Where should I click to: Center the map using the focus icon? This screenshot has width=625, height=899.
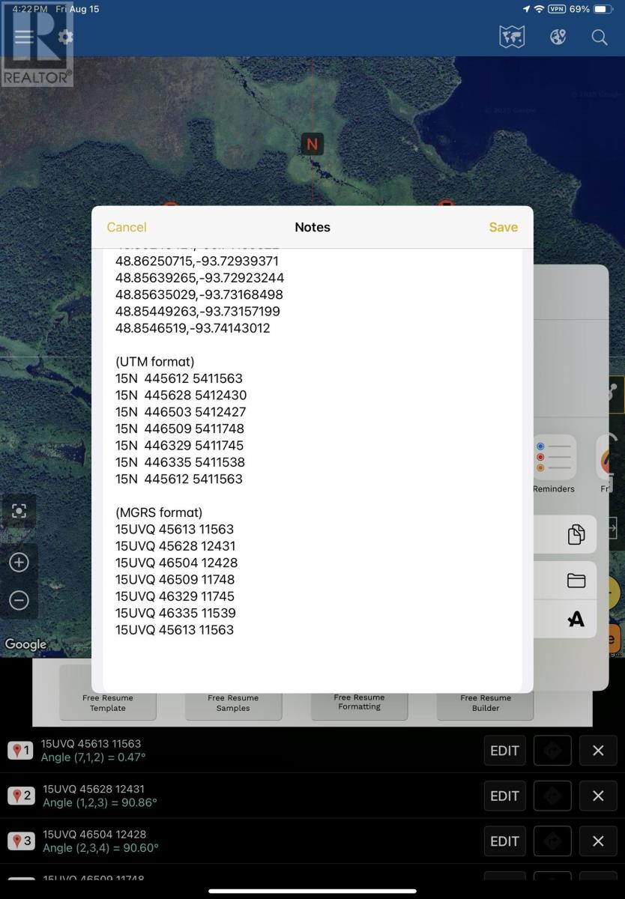(x=19, y=511)
